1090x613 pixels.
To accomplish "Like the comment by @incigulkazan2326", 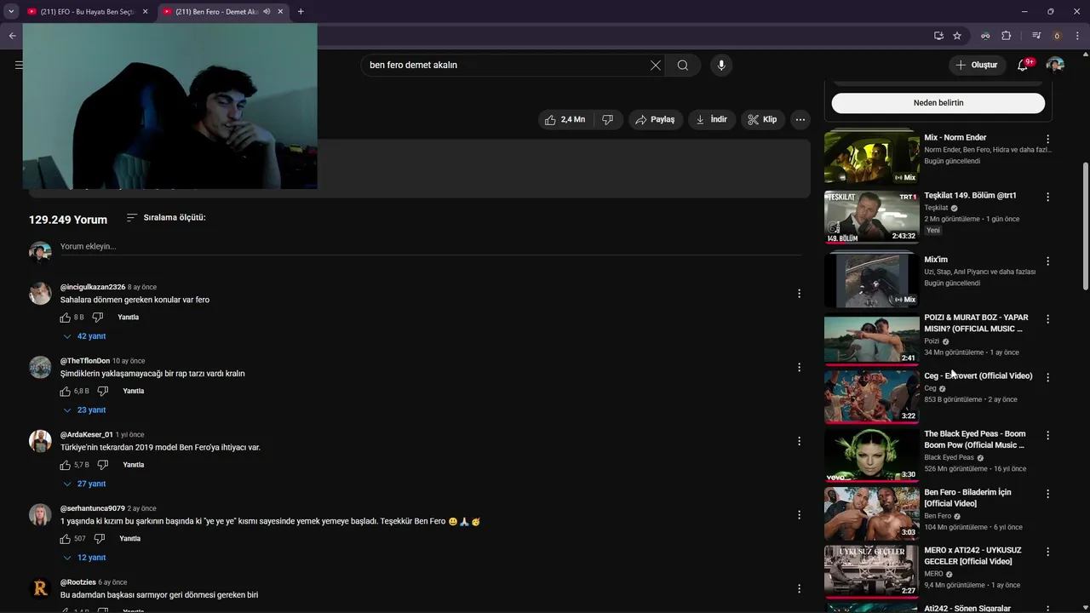I will [66, 318].
